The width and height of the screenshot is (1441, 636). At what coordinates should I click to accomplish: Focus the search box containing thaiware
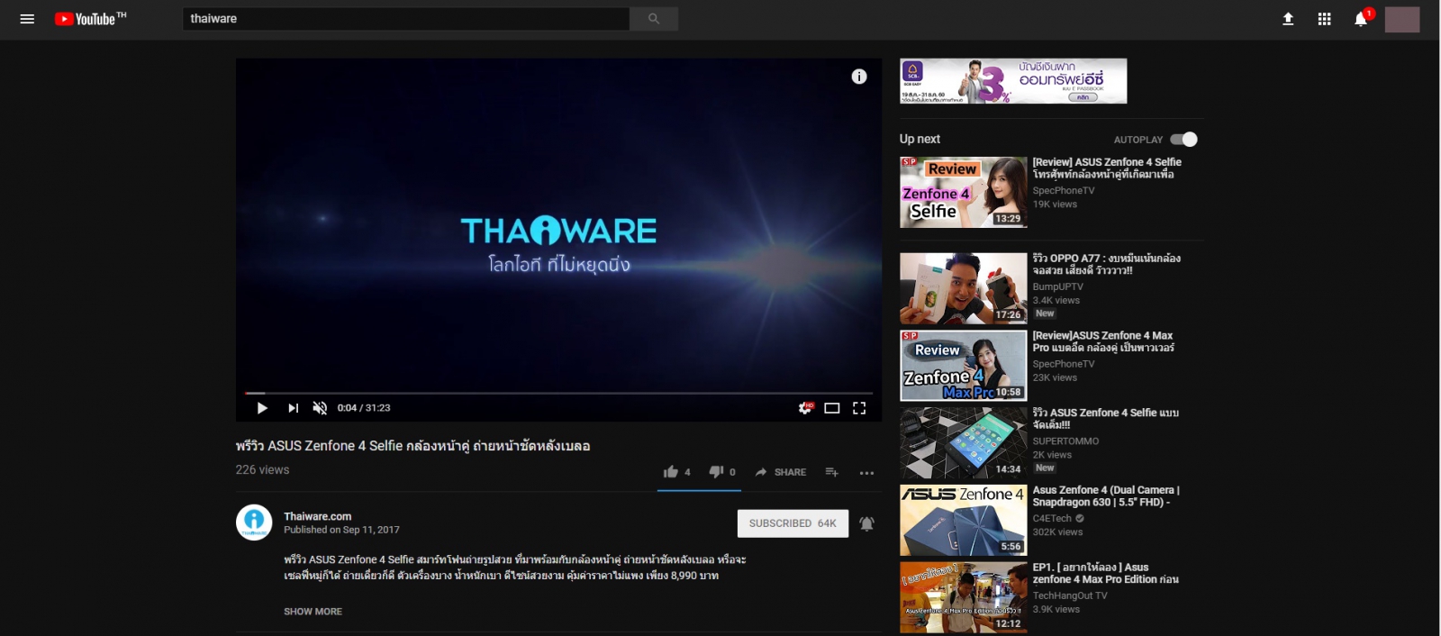(406, 19)
